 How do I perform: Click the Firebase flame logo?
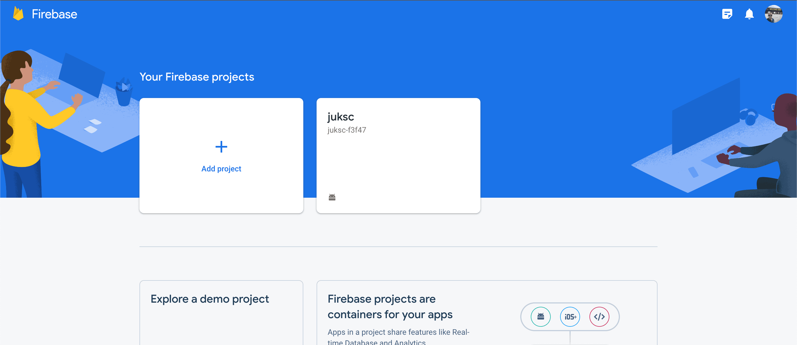(x=18, y=14)
